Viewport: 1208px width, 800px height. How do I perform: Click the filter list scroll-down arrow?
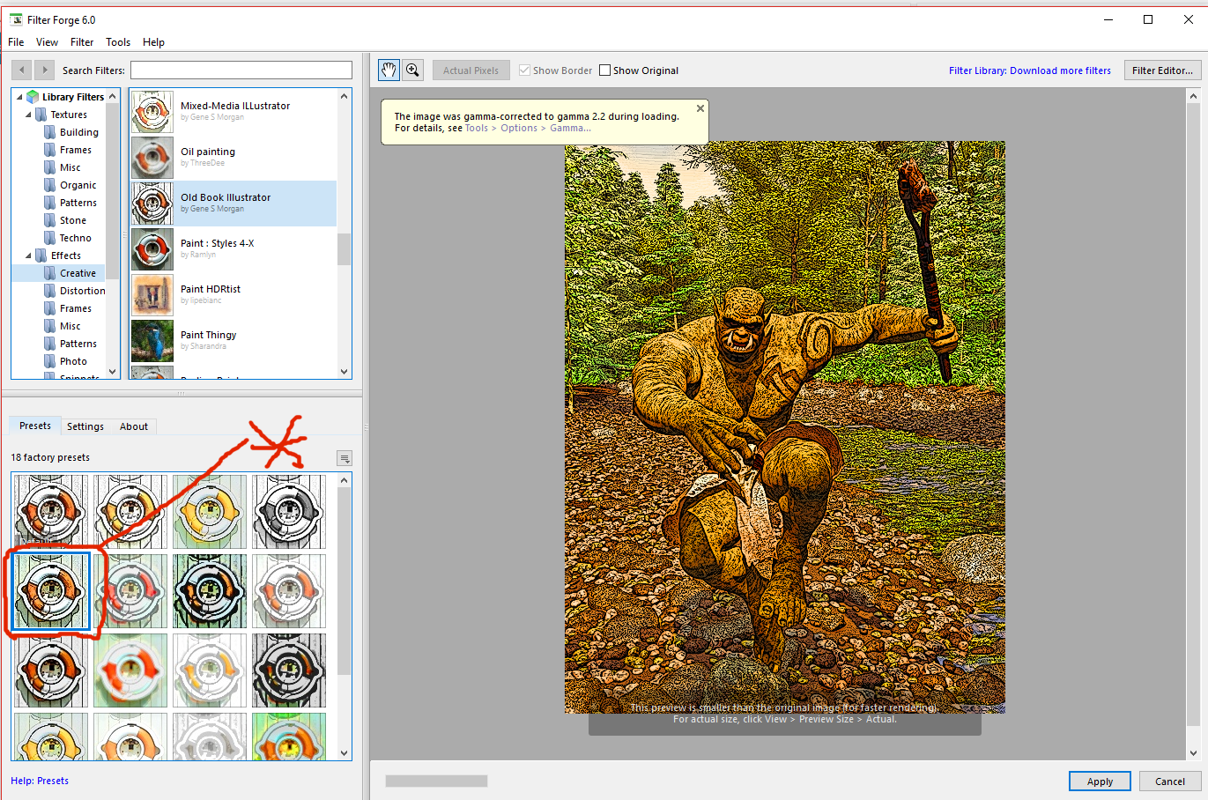pos(344,372)
